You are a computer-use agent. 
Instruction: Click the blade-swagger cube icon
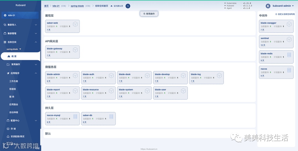click(x=289, y=24)
